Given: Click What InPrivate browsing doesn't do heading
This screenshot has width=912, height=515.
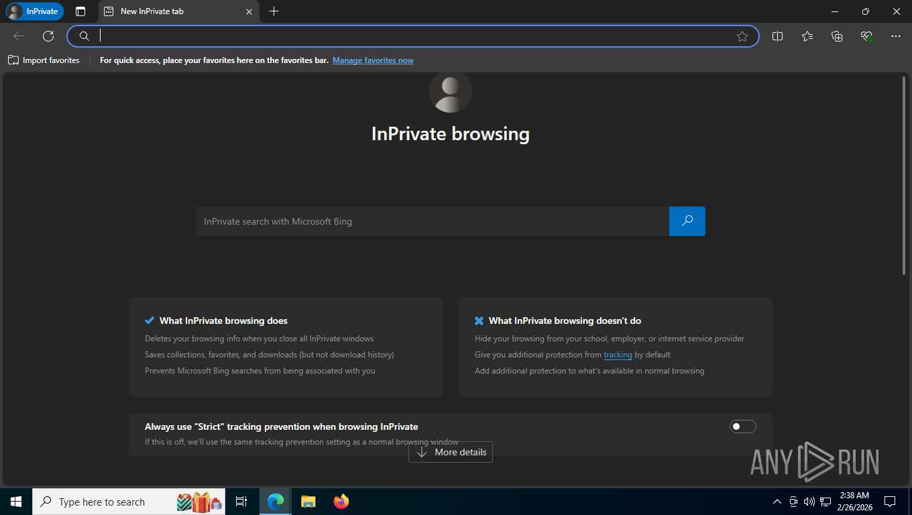Looking at the screenshot, I should click(565, 321).
